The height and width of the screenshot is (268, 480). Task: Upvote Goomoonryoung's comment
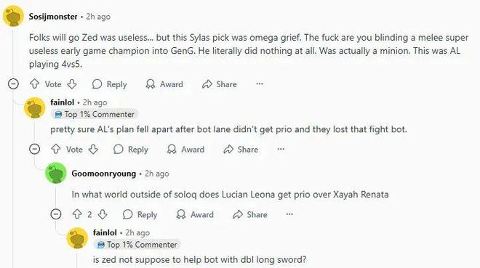(x=77, y=214)
